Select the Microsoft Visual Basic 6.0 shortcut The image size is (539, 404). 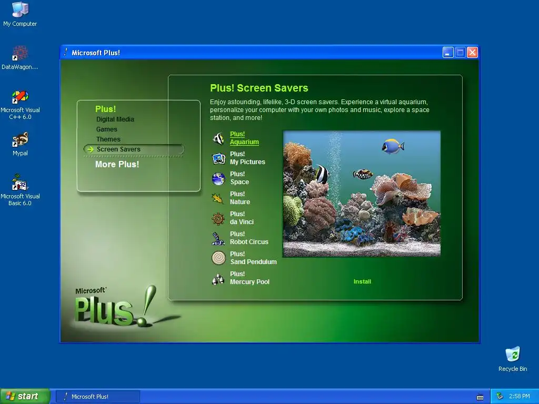tap(20, 190)
